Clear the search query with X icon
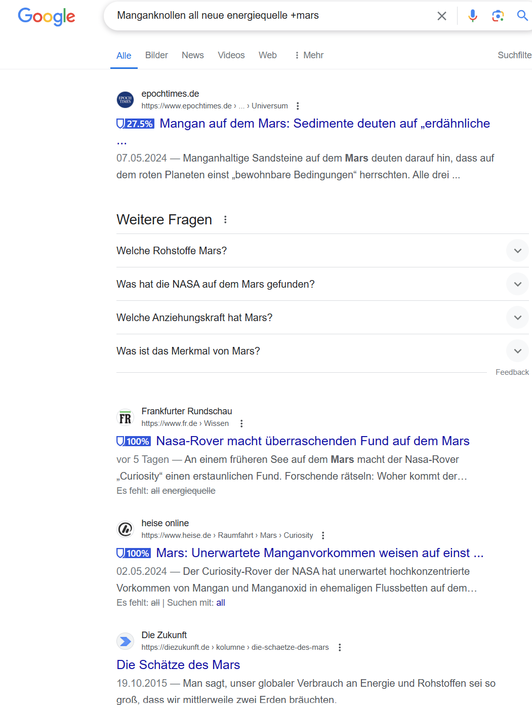The height and width of the screenshot is (705, 532). pos(442,16)
